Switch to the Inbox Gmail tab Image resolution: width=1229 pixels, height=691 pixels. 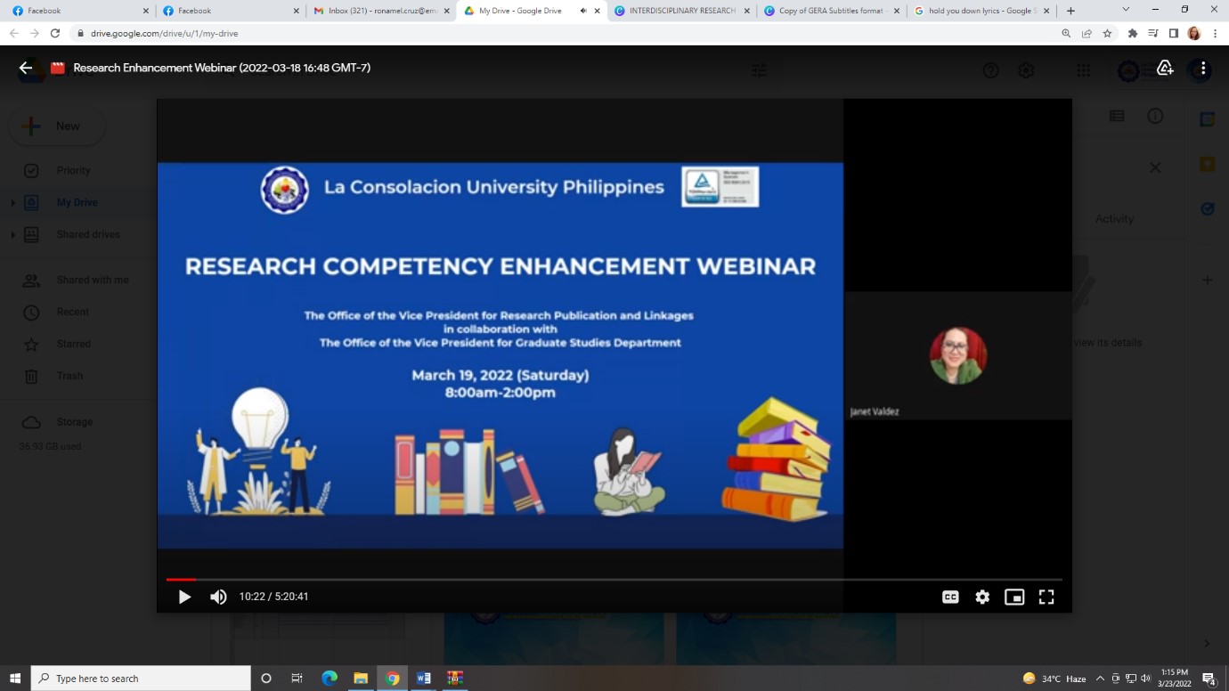coord(374,11)
